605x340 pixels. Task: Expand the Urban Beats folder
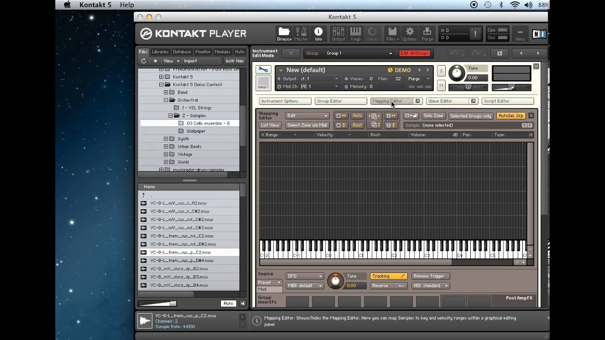pyautogui.click(x=166, y=147)
